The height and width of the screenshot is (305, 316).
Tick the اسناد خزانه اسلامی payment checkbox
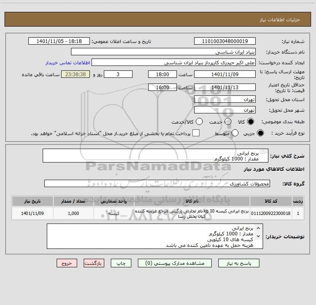(196, 133)
